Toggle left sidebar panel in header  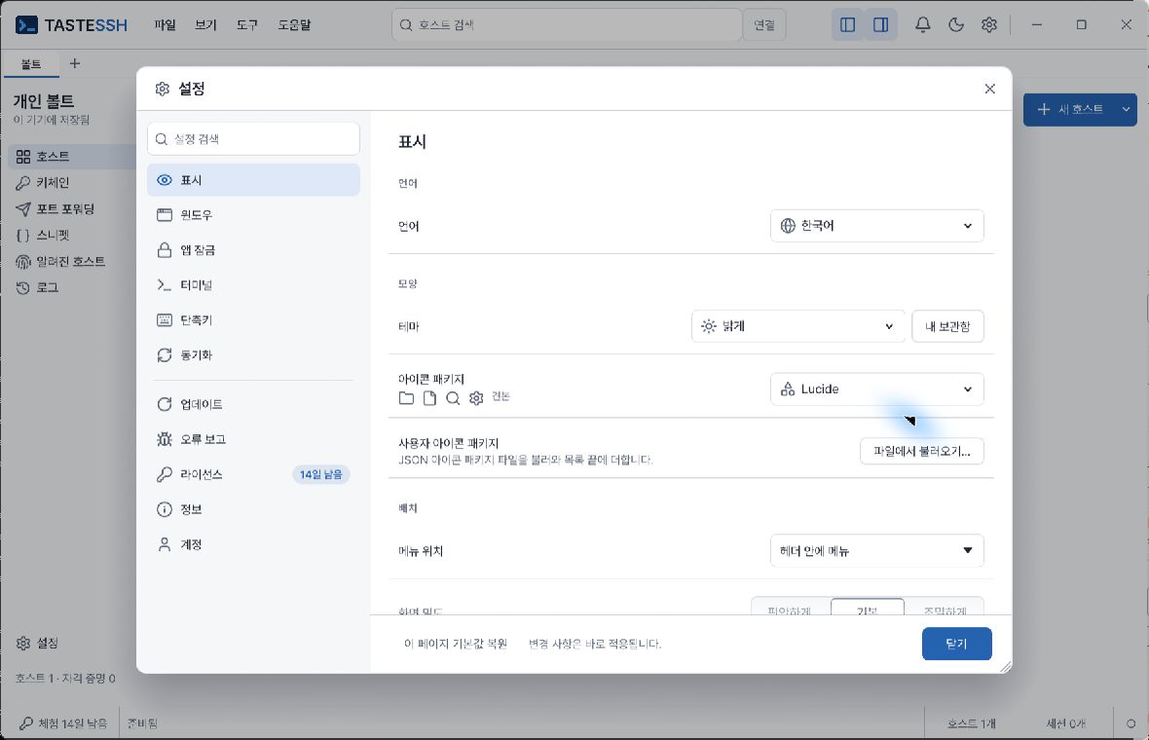(848, 25)
